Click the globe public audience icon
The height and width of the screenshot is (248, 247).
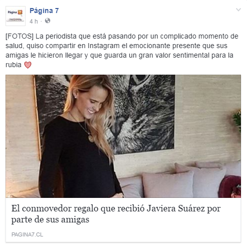(48, 21)
